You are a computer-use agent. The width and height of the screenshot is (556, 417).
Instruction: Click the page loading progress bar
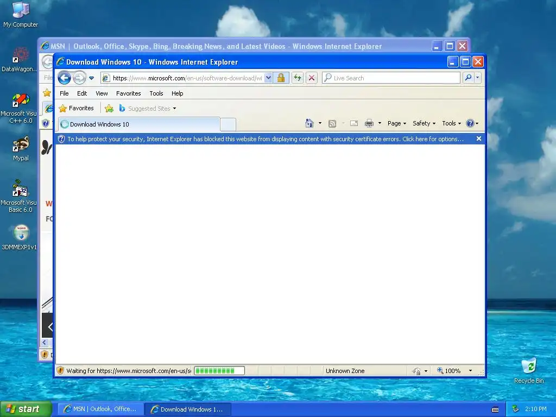pos(219,371)
